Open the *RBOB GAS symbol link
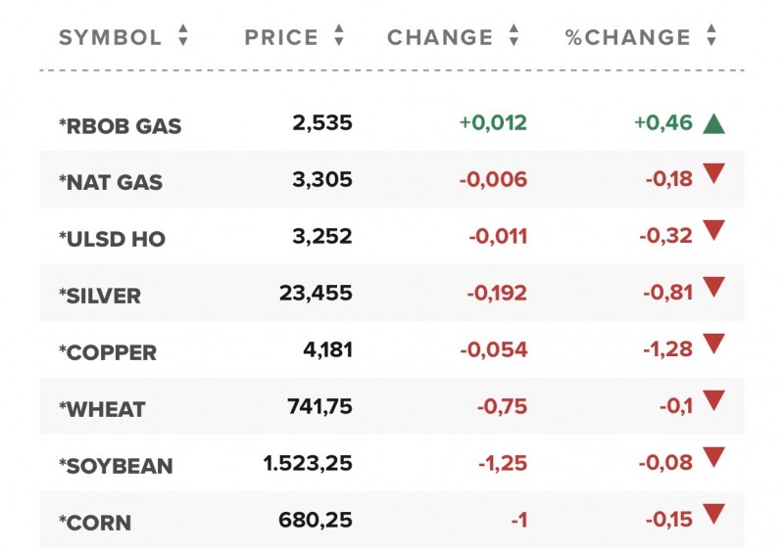This screenshot has width=784, height=553. point(120,126)
